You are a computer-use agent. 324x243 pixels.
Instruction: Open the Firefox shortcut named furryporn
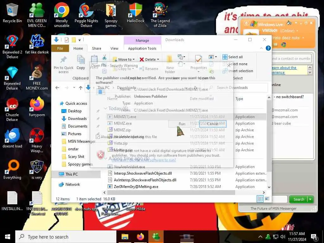click(x=37, y=107)
